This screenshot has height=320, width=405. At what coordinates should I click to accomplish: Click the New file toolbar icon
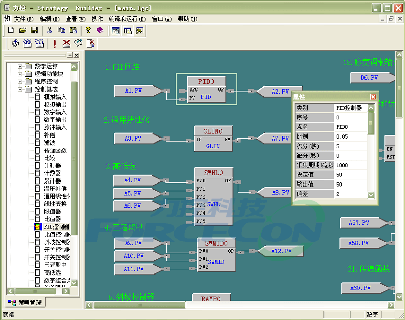click(x=11, y=30)
